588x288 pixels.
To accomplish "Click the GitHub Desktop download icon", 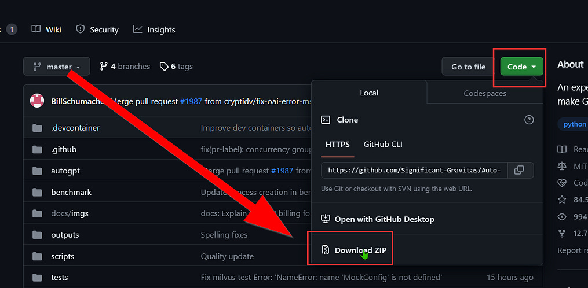I will (x=326, y=219).
